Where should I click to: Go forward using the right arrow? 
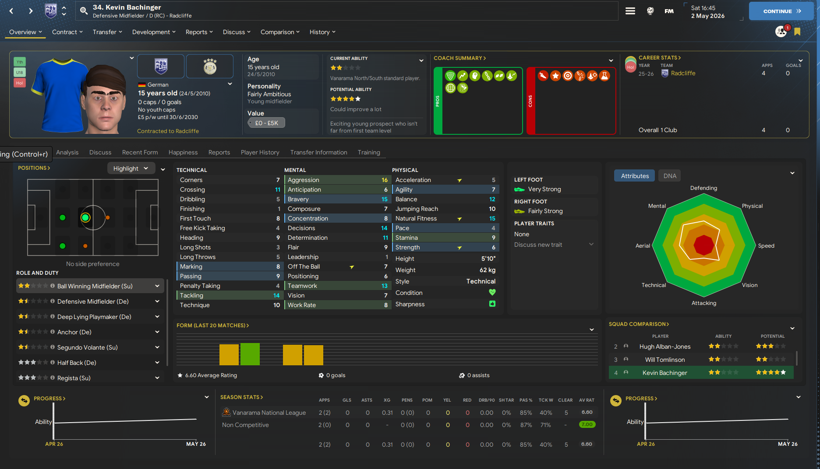click(31, 11)
